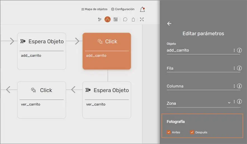Viewport: 247px width, 144px height.
Task: Open the table grid view
Action: pos(116,19)
